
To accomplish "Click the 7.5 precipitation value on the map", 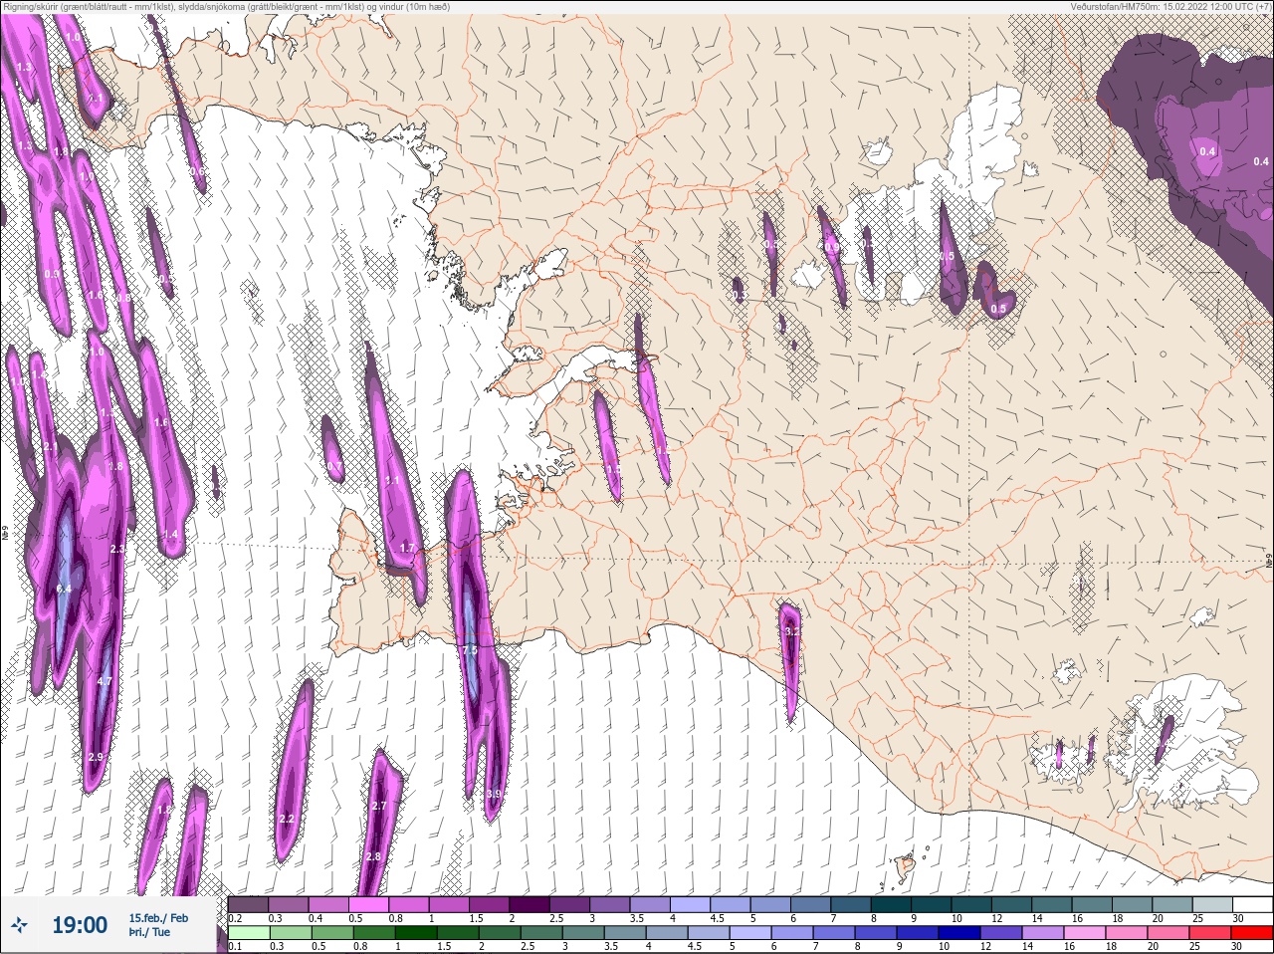I will click(x=470, y=649).
